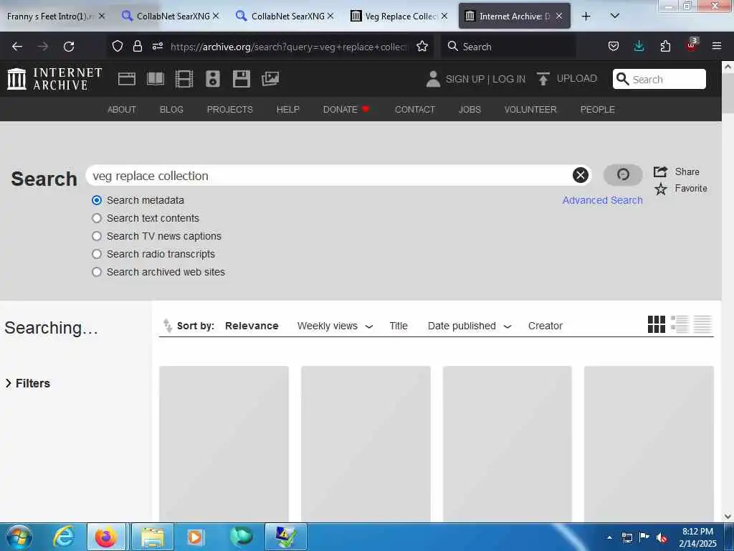Select Search TV news captions option
Screen dimensions: 734x551
tap(97, 236)
